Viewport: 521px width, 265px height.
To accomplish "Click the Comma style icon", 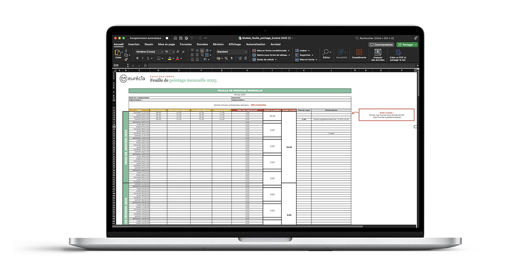I will 231,58.
